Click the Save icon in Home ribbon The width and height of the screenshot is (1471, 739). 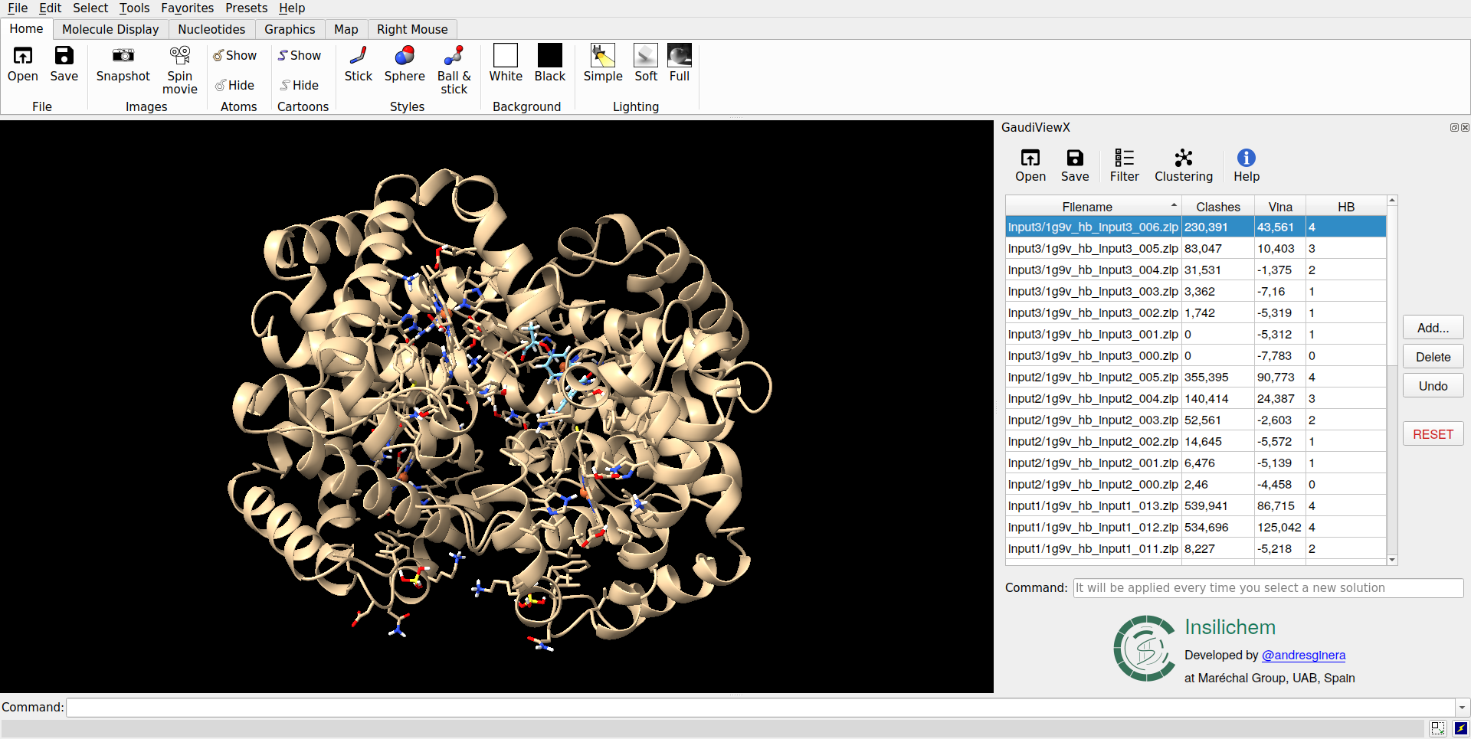64,64
